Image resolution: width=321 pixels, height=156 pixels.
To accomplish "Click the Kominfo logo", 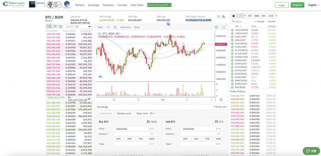I will tap(67, 5).
